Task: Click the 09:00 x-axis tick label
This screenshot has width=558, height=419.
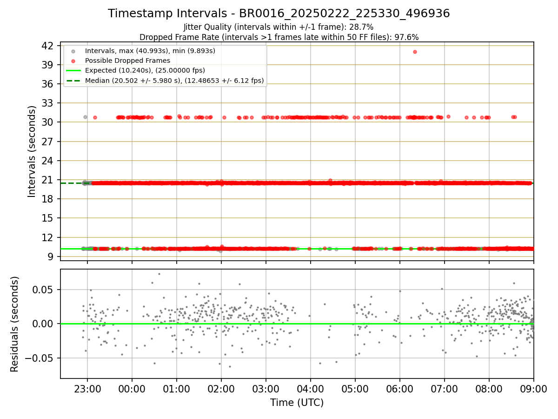Action: coord(533,388)
